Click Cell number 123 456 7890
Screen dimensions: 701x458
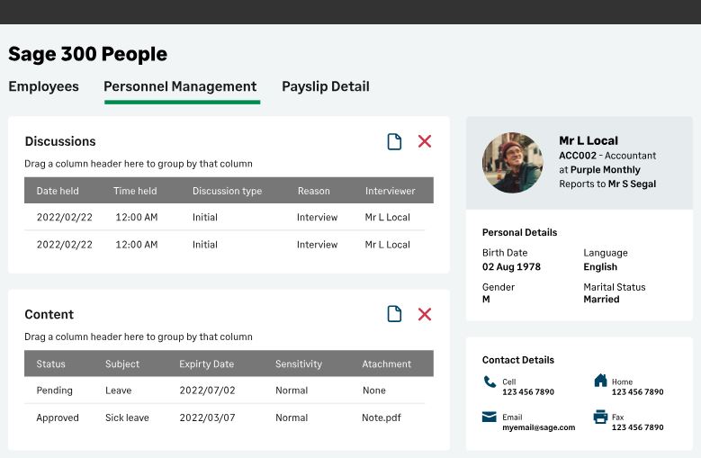click(528, 392)
